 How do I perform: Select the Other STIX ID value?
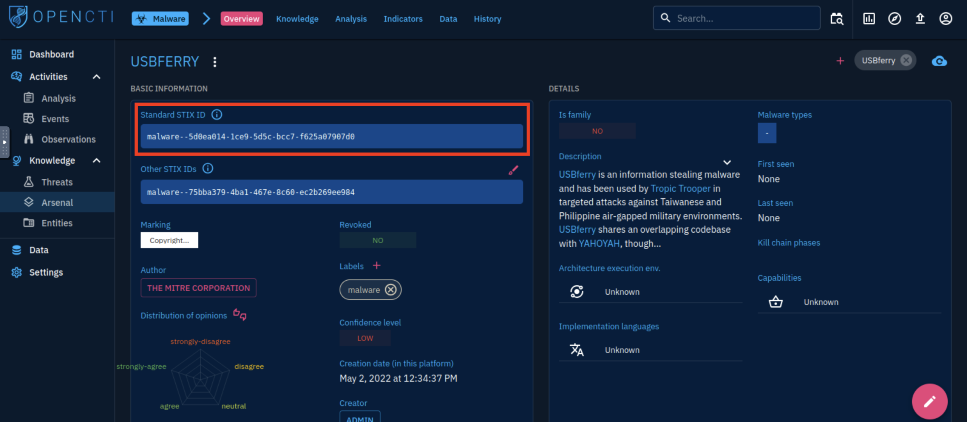click(332, 192)
